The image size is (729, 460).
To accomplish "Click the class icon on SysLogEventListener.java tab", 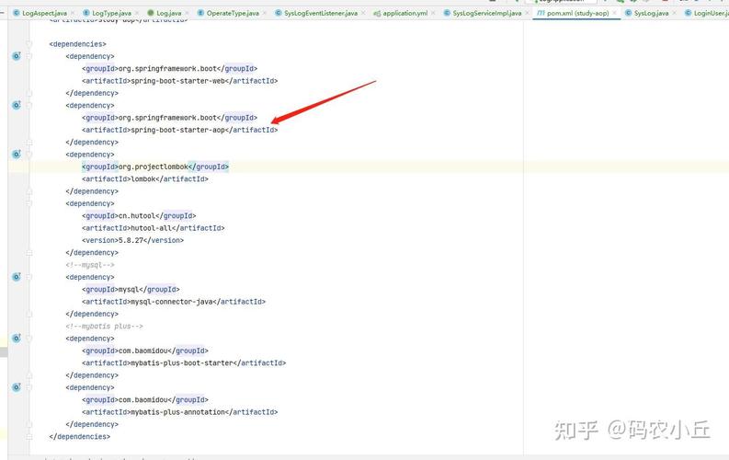I will coord(278,13).
